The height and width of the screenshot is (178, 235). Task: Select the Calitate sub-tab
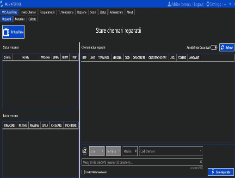click(x=32, y=19)
